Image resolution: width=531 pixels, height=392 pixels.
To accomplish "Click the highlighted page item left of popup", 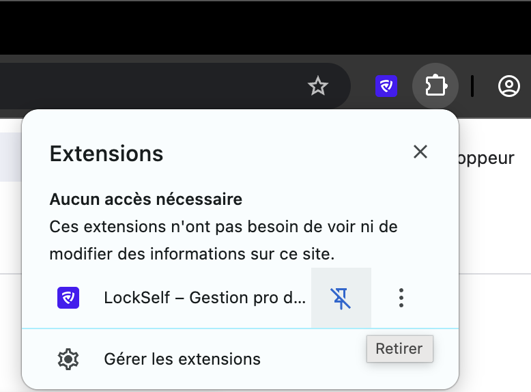I will [11, 157].
